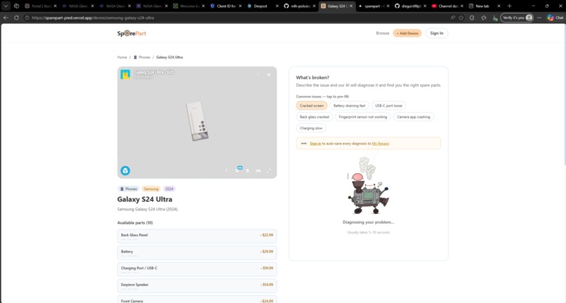Expand the 3D viewer to fullscreen
The image size is (566, 303).
point(269,170)
